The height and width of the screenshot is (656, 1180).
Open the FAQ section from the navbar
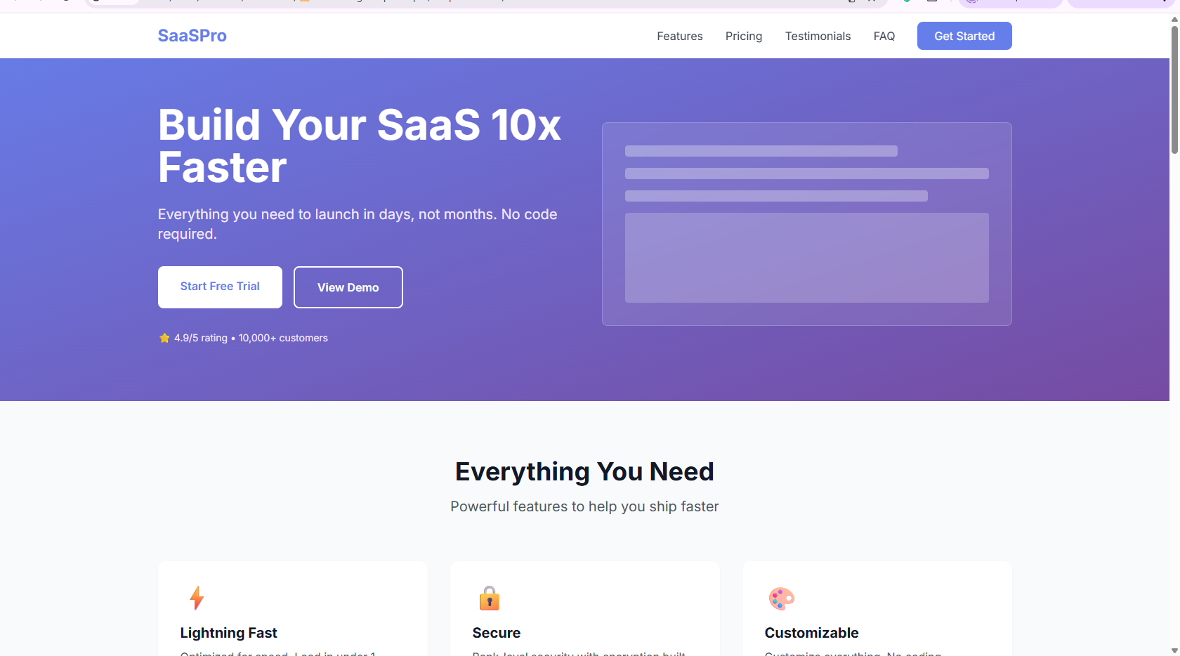coord(884,36)
